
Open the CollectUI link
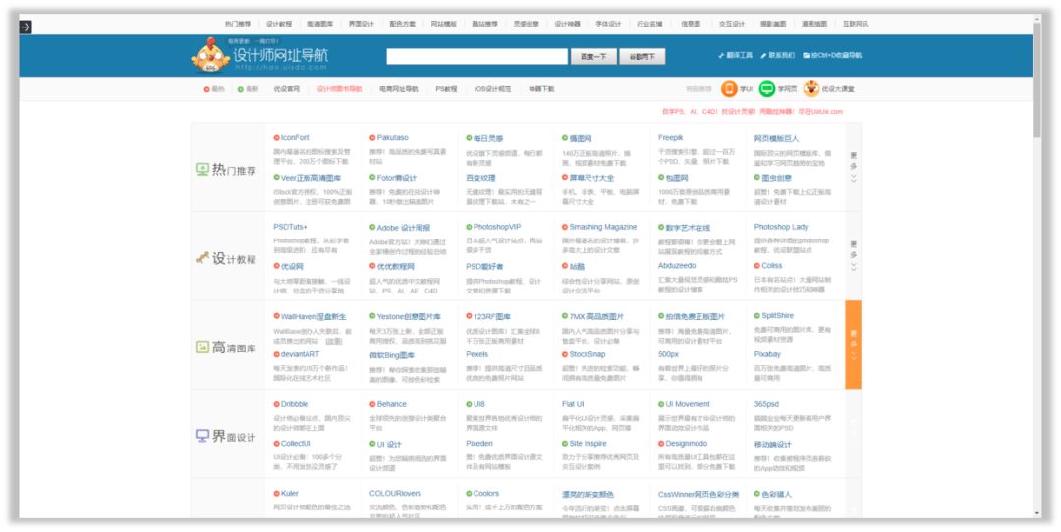(x=296, y=444)
